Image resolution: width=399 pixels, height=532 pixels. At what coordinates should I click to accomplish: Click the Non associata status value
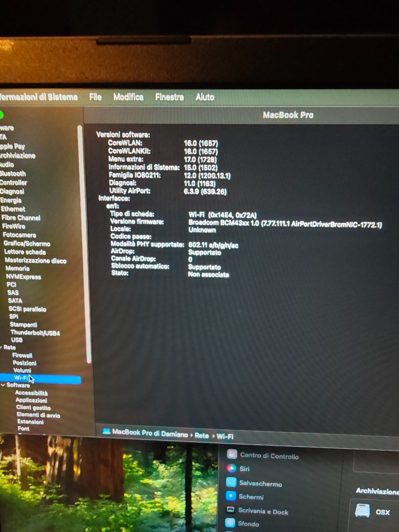[208, 275]
